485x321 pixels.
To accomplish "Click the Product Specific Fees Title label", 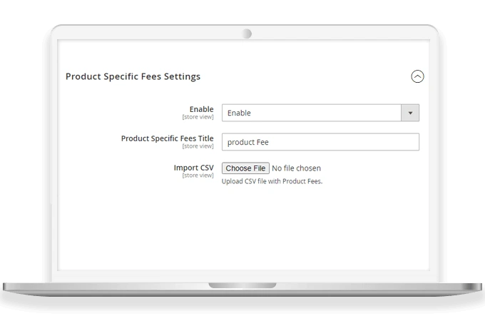I will (x=168, y=138).
